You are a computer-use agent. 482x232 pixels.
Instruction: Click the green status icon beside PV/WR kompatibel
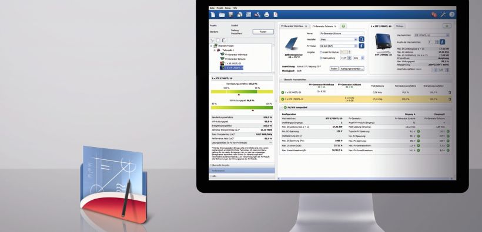285,108
